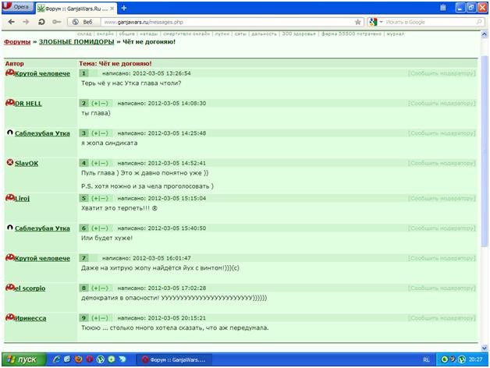Open the склад link in top navigation

click(84, 34)
